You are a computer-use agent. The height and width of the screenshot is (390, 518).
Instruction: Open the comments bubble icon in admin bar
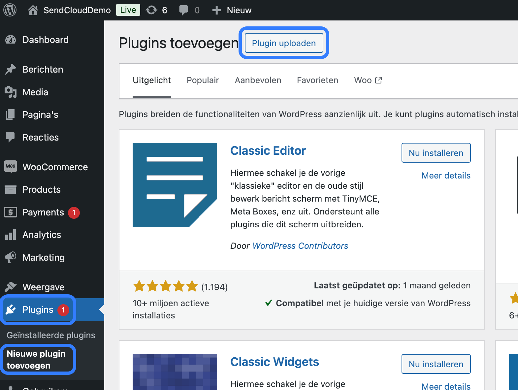pyautogui.click(x=183, y=10)
